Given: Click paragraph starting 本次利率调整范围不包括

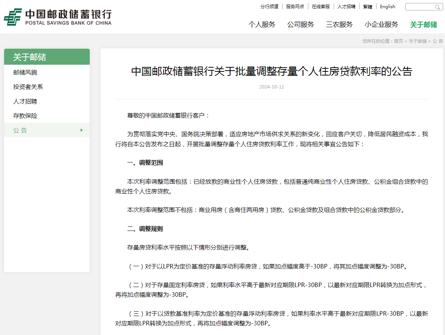Looking at the screenshot, I should tap(267, 210).
